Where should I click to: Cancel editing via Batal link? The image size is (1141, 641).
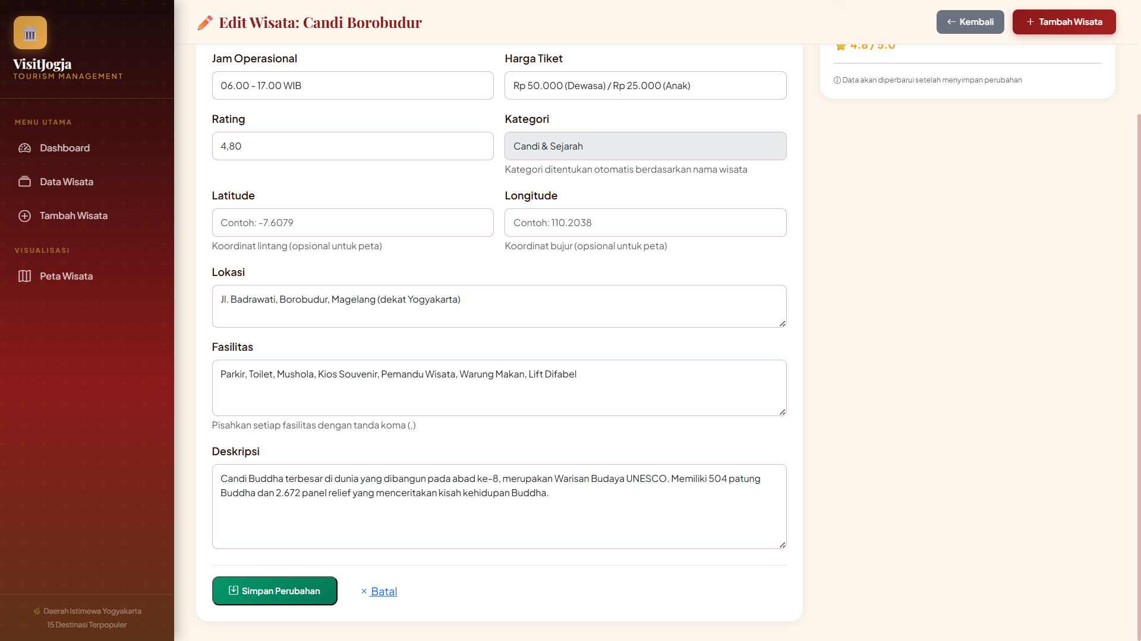379,591
